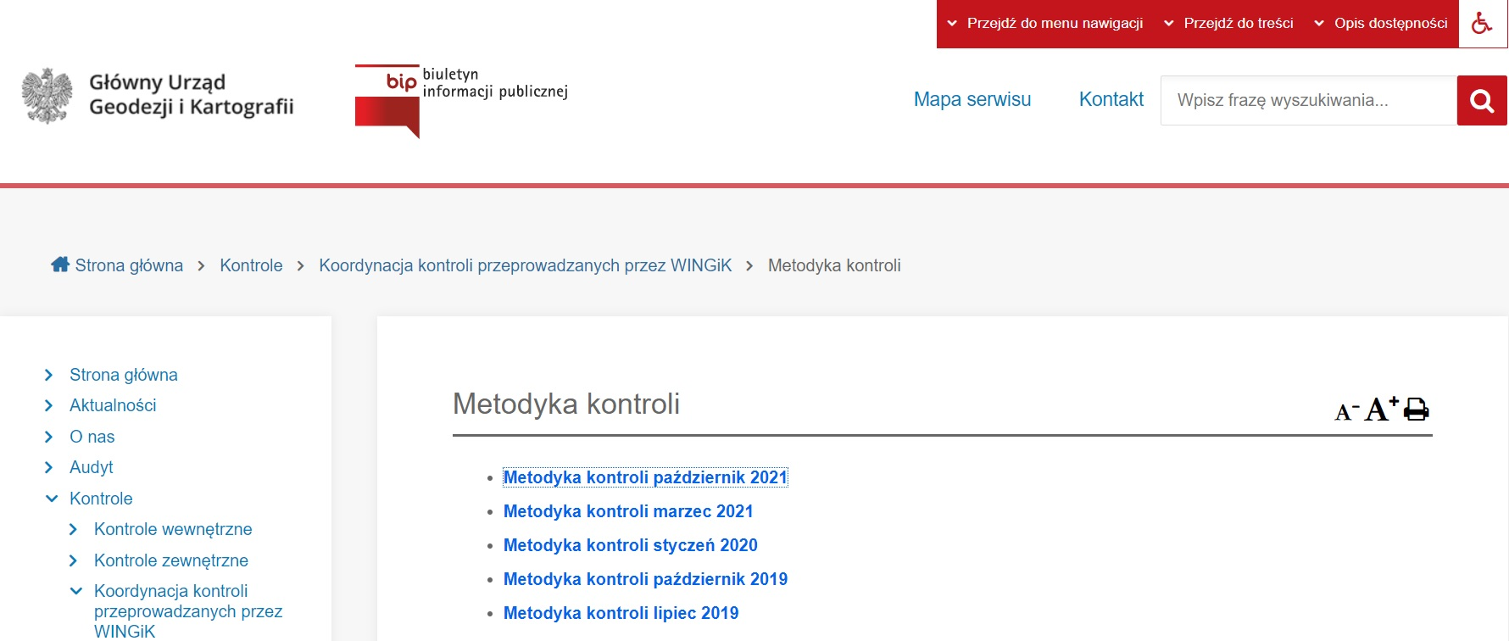Click the wheelchair accessibility icon

point(1482,24)
